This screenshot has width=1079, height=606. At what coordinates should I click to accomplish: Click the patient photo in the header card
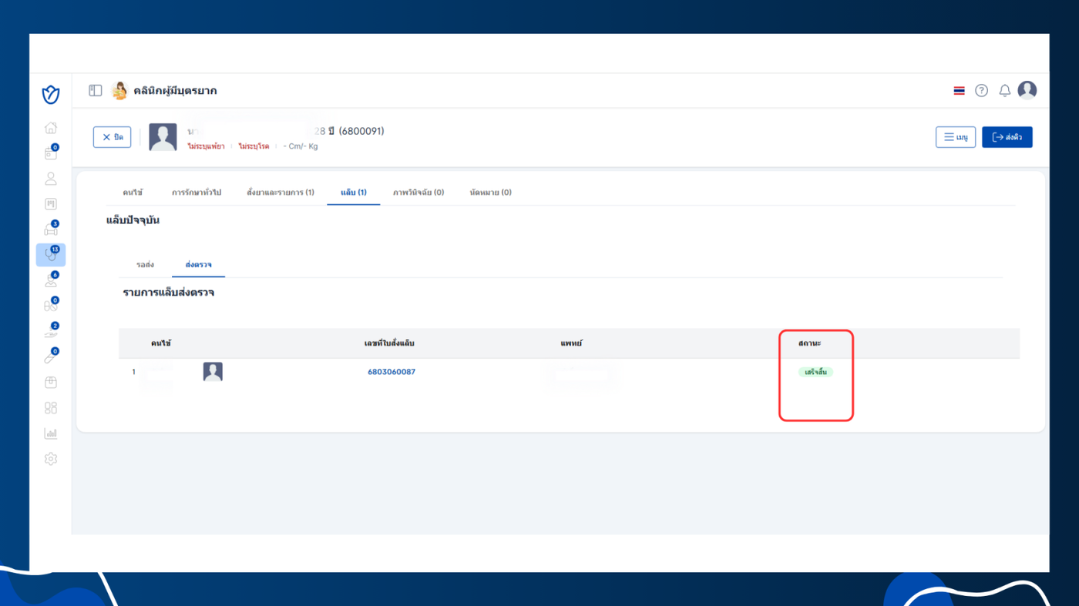[163, 137]
